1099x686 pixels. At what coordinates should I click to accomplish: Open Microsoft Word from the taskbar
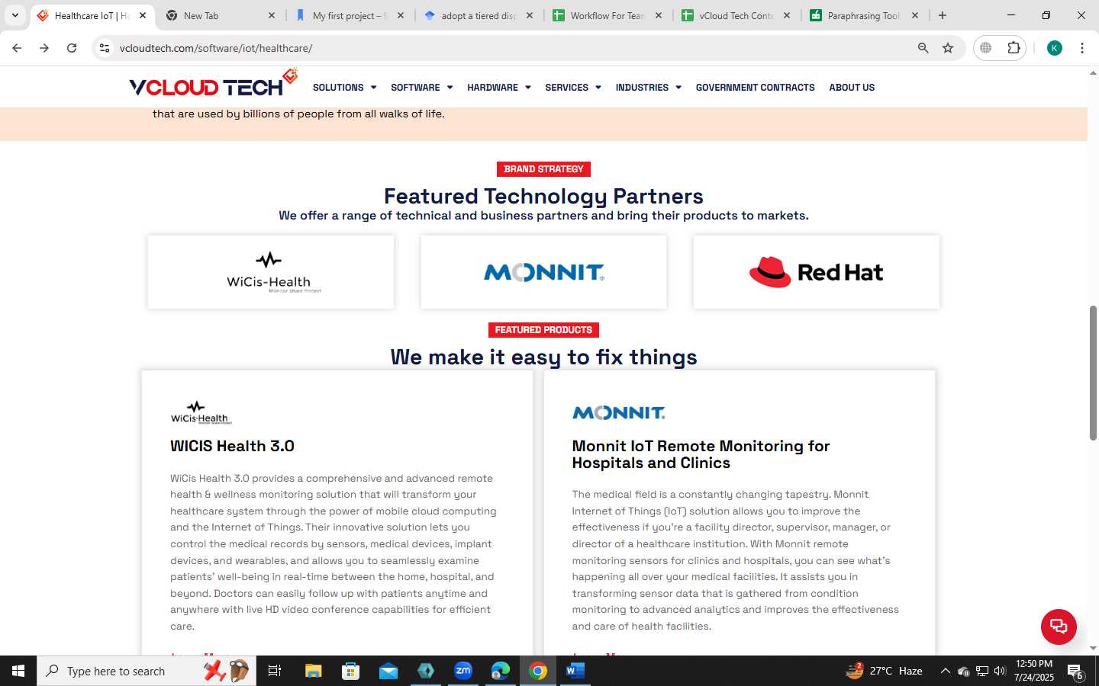click(x=575, y=671)
